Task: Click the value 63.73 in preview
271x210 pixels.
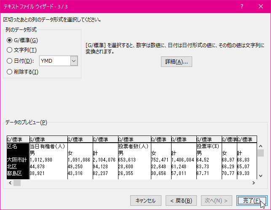Action: pos(203,167)
